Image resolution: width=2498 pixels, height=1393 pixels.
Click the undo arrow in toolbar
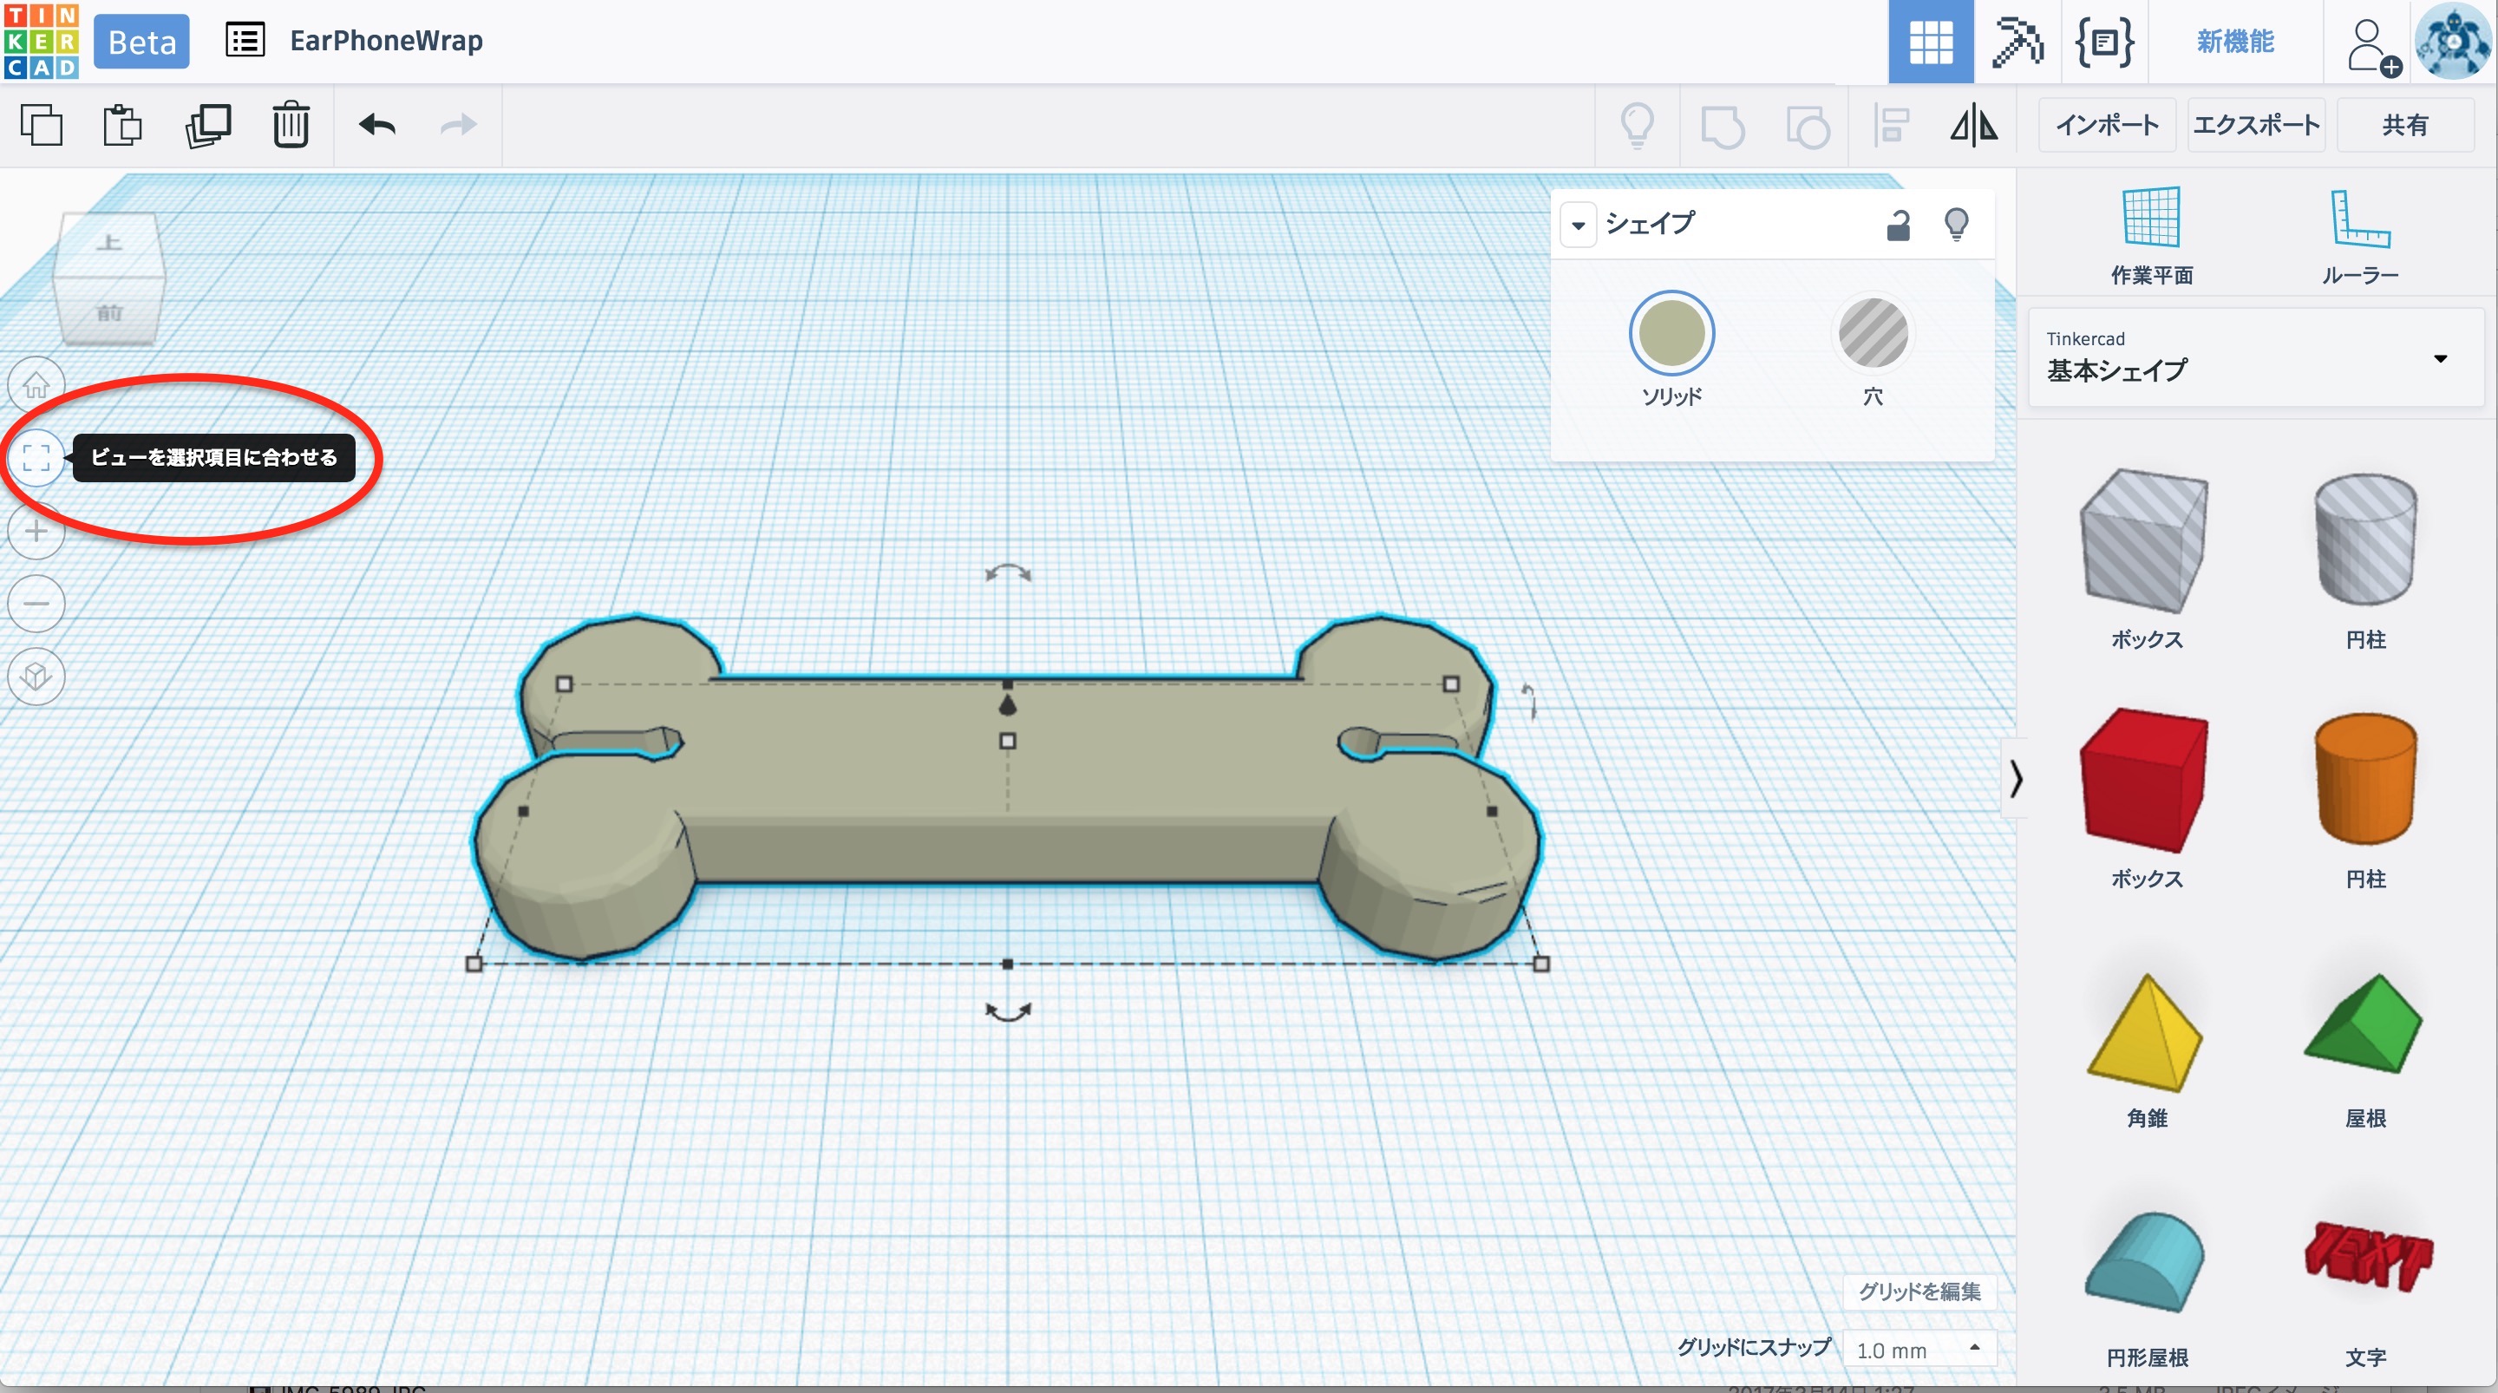coord(377,124)
